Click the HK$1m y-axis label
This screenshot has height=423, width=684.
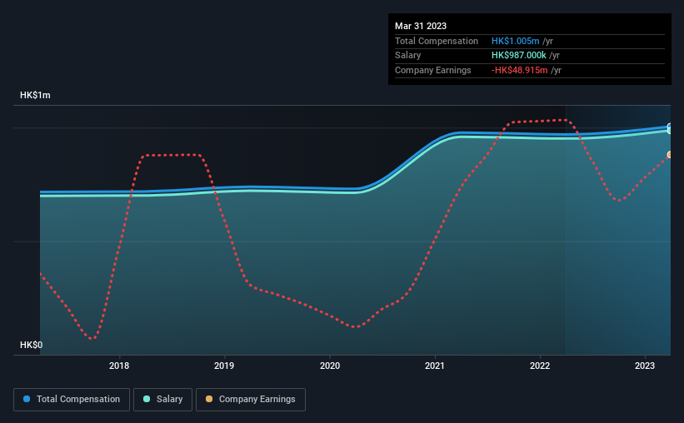click(35, 95)
